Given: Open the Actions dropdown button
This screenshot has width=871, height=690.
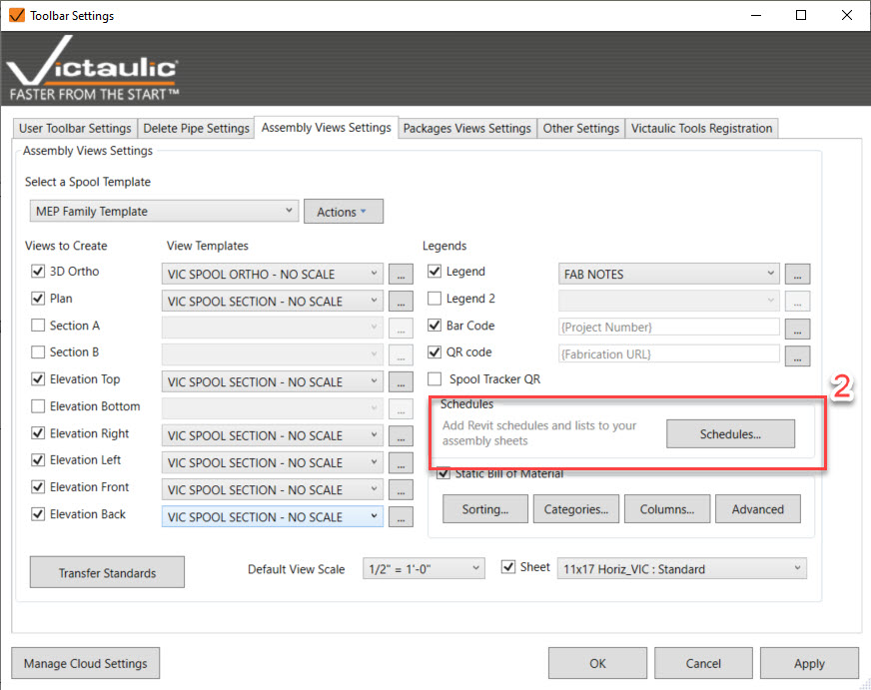Looking at the screenshot, I should (343, 212).
